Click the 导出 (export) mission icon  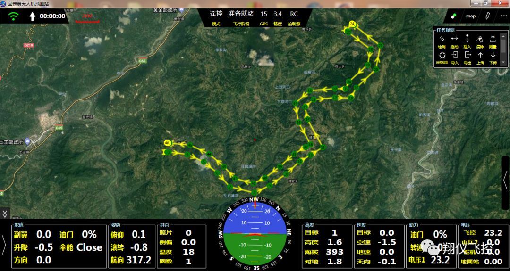[467, 56]
